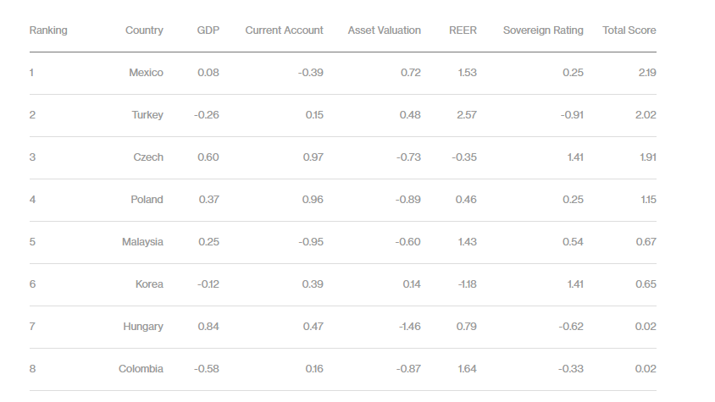Select the Mexico country cell

146,73
